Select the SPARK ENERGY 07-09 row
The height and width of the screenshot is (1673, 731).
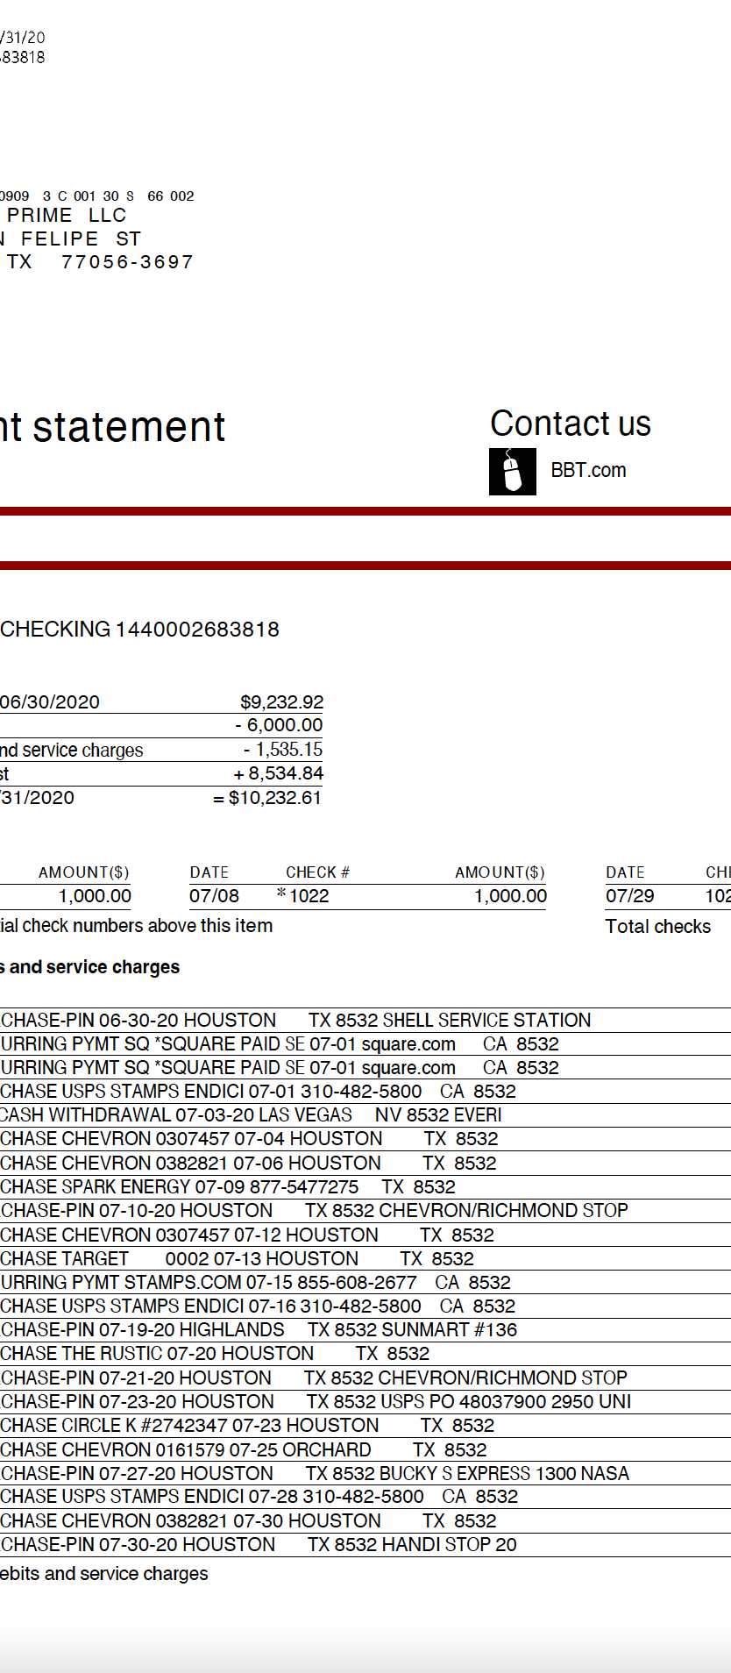coord(365,1187)
